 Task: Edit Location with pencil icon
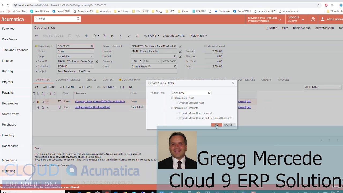[x=180, y=51]
